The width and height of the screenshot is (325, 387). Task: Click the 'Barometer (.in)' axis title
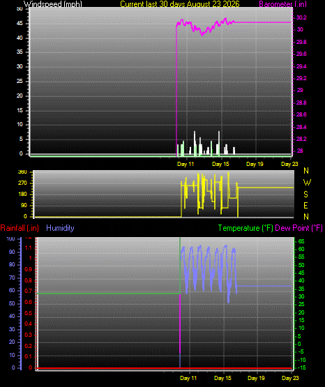coord(282,4)
